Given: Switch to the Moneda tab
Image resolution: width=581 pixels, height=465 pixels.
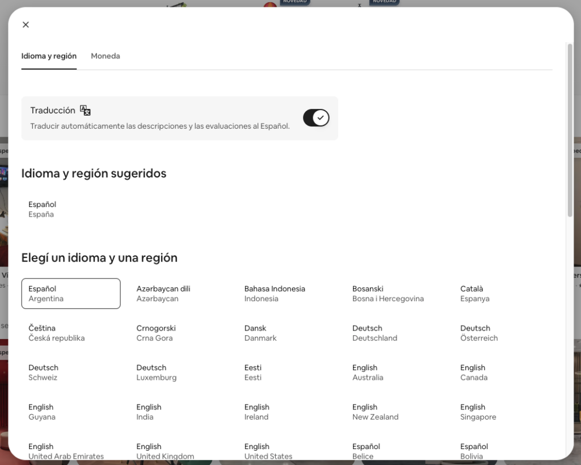Looking at the screenshot, I should tap(106, 56).
